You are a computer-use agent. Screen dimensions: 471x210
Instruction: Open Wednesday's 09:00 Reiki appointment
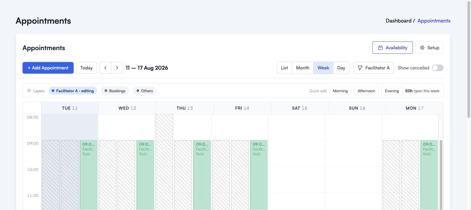[145, 175]
